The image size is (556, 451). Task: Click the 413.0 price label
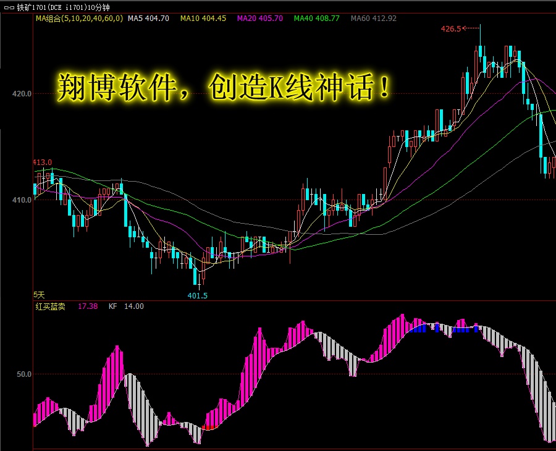(x=42, y=162)
